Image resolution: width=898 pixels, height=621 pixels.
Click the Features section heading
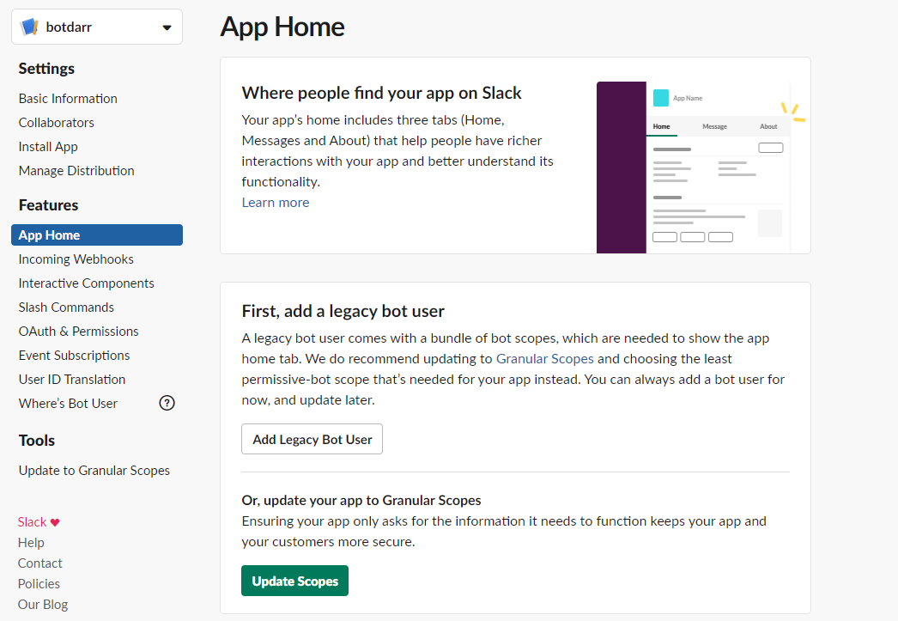point(48,205)
